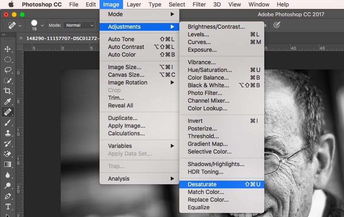Click the pressure for size icon in options bar
344x217 pixels.
[277, 25]
